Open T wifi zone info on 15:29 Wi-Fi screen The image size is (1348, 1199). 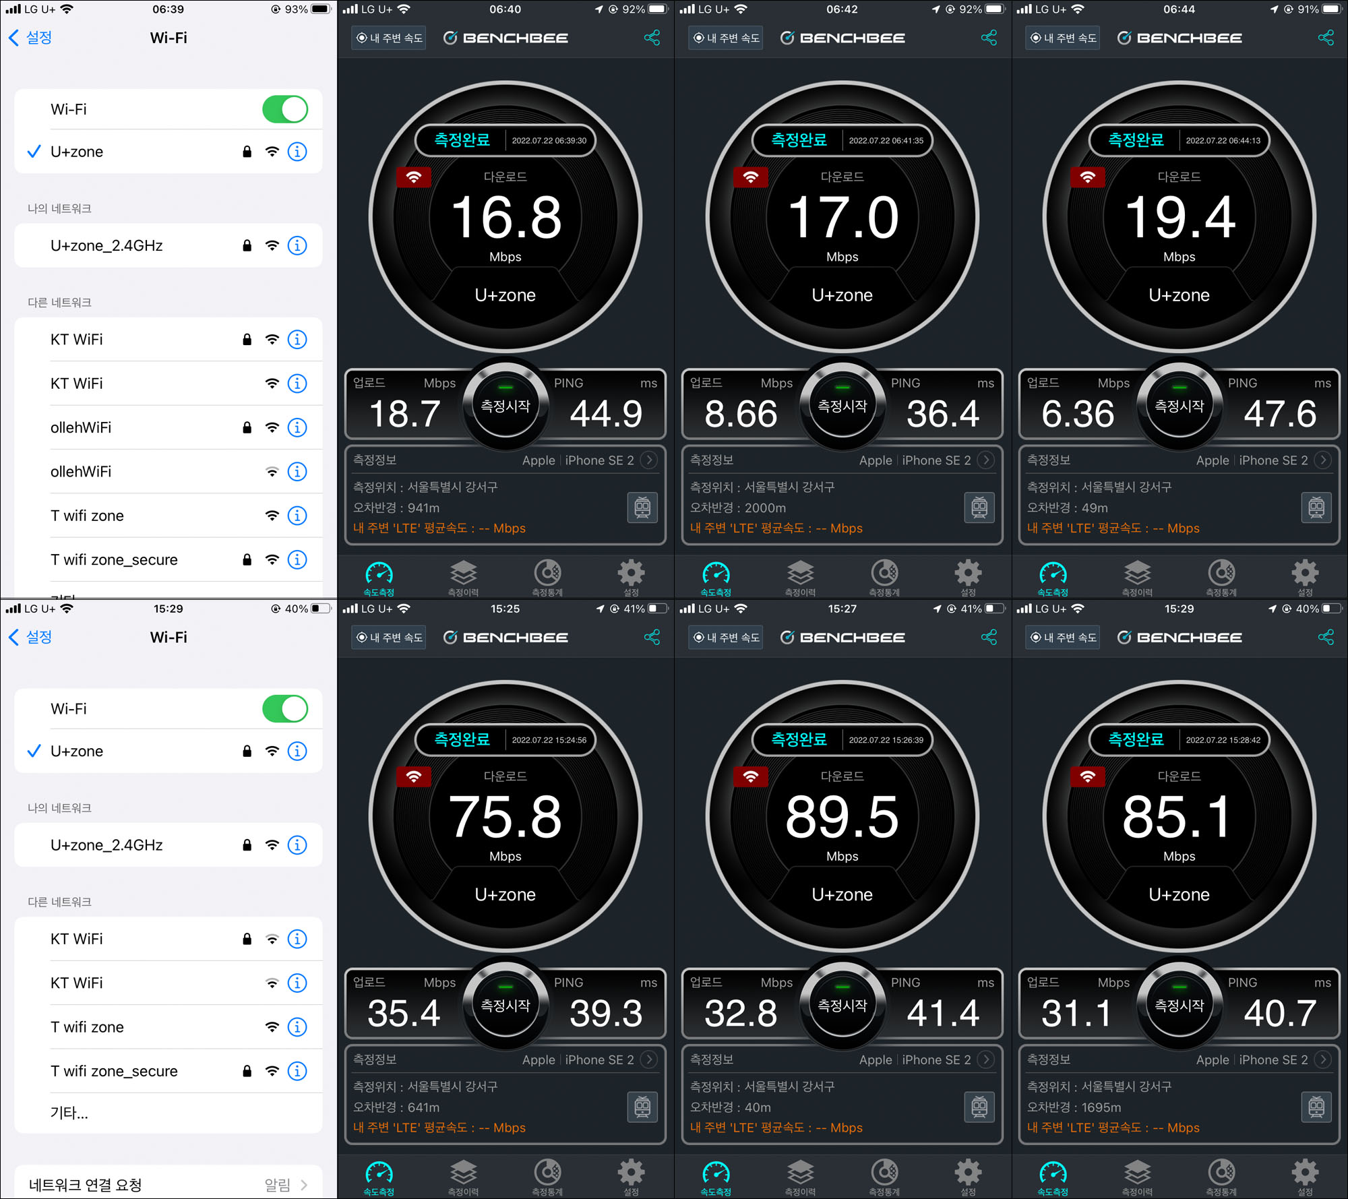point(297,1026)
